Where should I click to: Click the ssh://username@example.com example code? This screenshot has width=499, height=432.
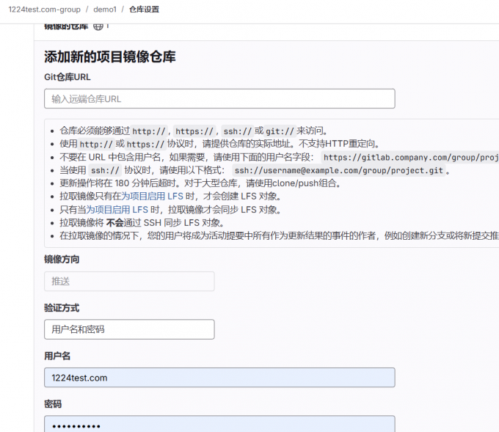pos(339,170)
